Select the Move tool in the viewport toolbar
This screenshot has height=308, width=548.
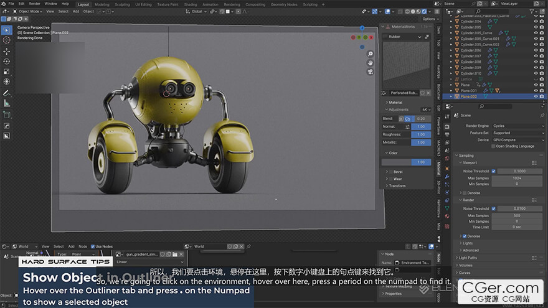click(x=7, y=51)
